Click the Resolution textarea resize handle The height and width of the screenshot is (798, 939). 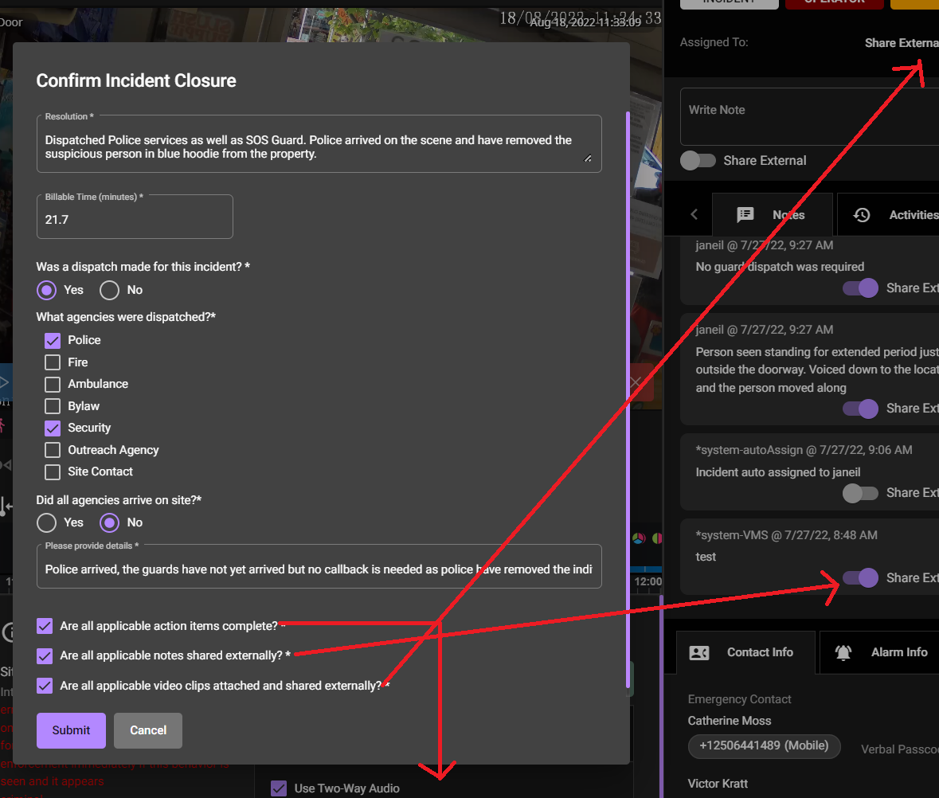click(x=588, y=158)
